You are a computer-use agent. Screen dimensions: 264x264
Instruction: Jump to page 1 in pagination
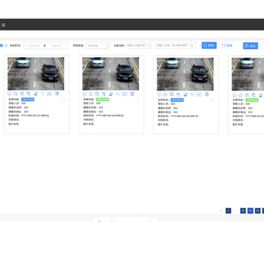coord(229,211)
